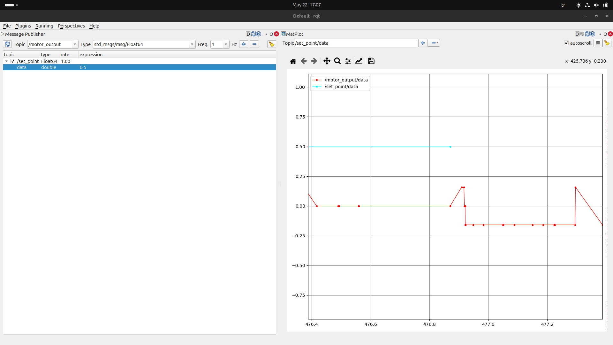Open the Configure subplots sliders icon
The height and width of the screenshot is (345, 613).
[x=348, y=61]
